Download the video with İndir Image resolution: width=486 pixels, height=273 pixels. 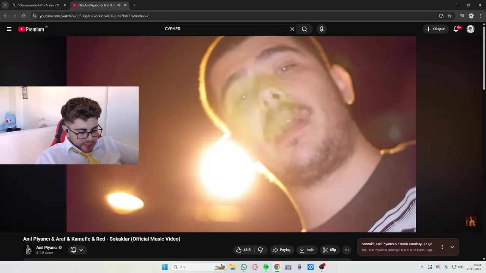pyautogui.click(x=307, y=250)
